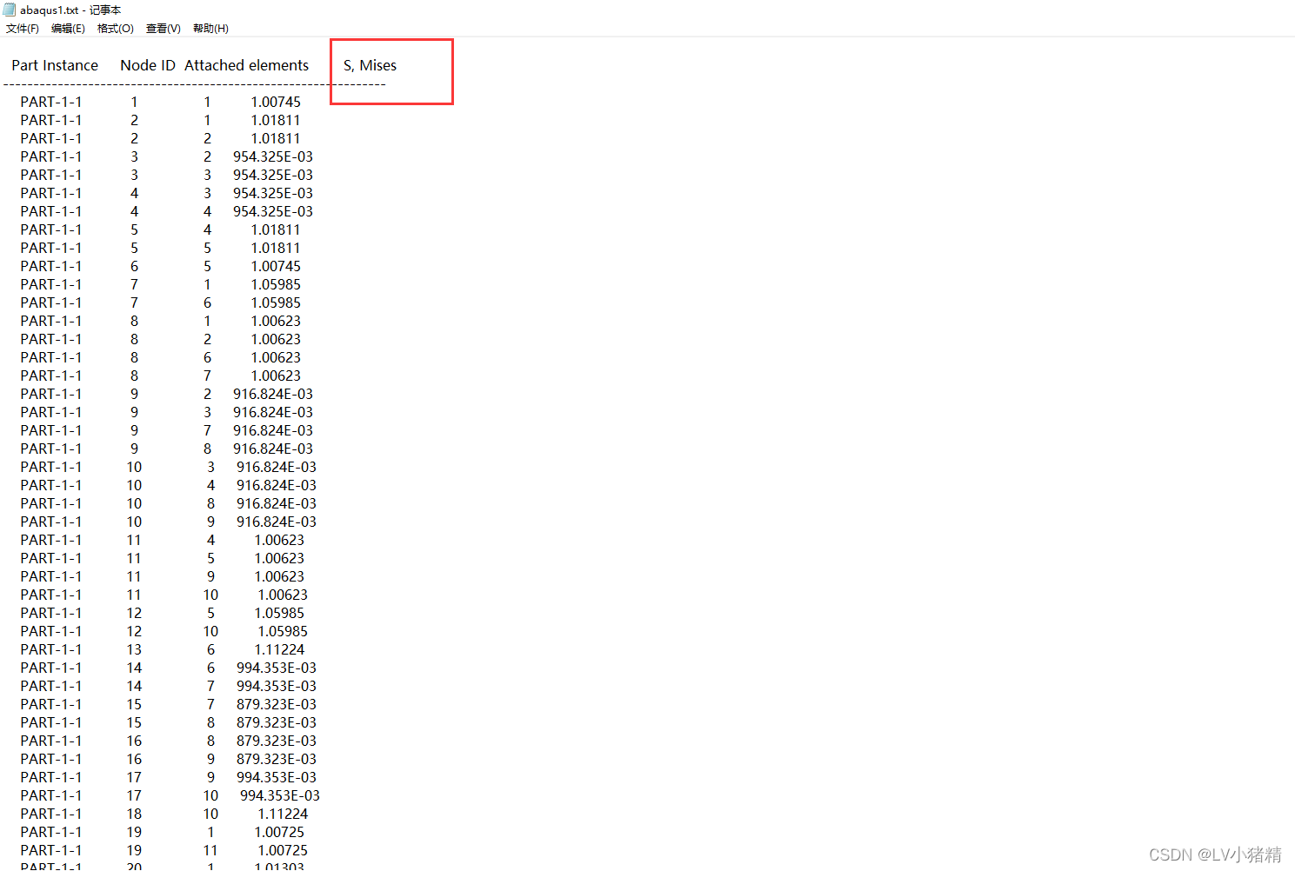Click value 994.353E-03 in node 17 element 10 row
The width and height of the screenshot is (1295, 871).
[280, 795]
